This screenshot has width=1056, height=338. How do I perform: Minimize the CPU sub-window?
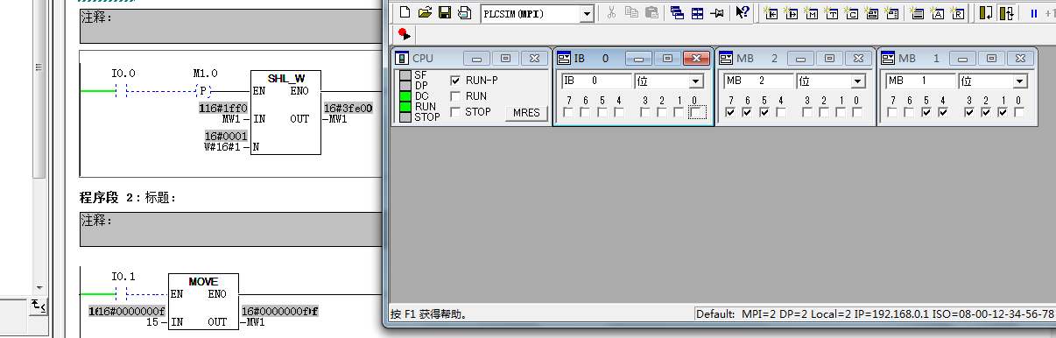[477, 59]
